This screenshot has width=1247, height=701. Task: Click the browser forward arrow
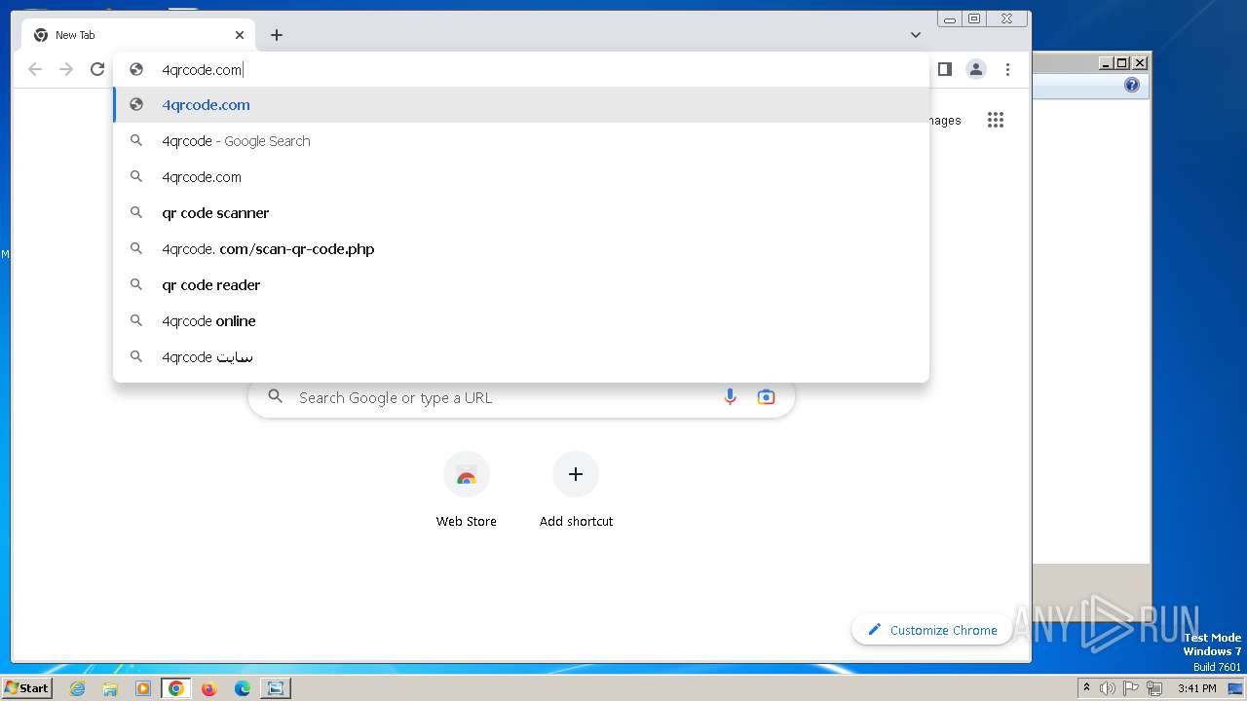pos(66,69)
